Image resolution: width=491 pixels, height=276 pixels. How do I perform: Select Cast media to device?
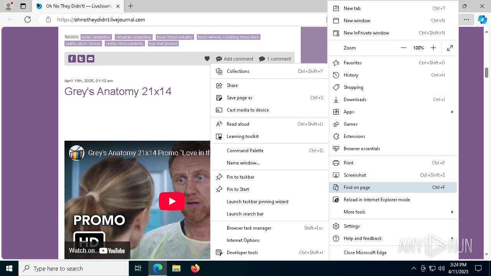tap(270, 110)
